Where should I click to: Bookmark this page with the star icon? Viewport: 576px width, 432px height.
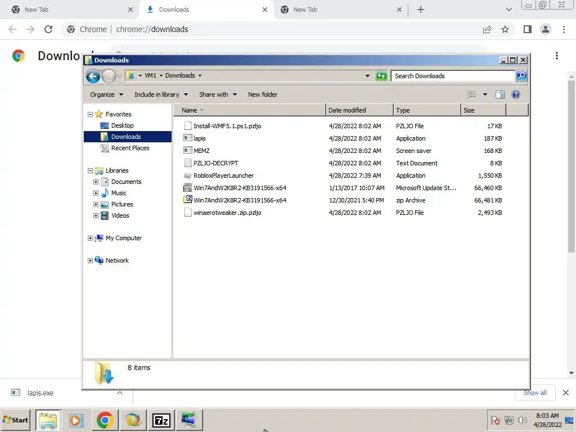pos(505,29)
